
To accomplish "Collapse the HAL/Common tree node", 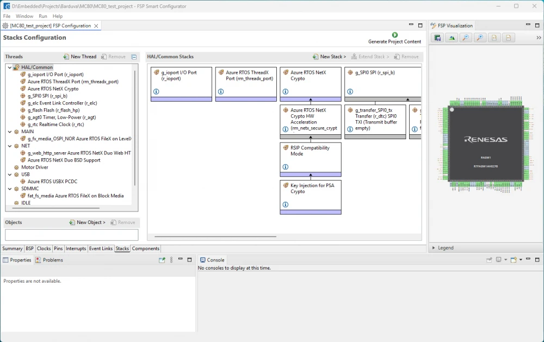I will (9, 67).
